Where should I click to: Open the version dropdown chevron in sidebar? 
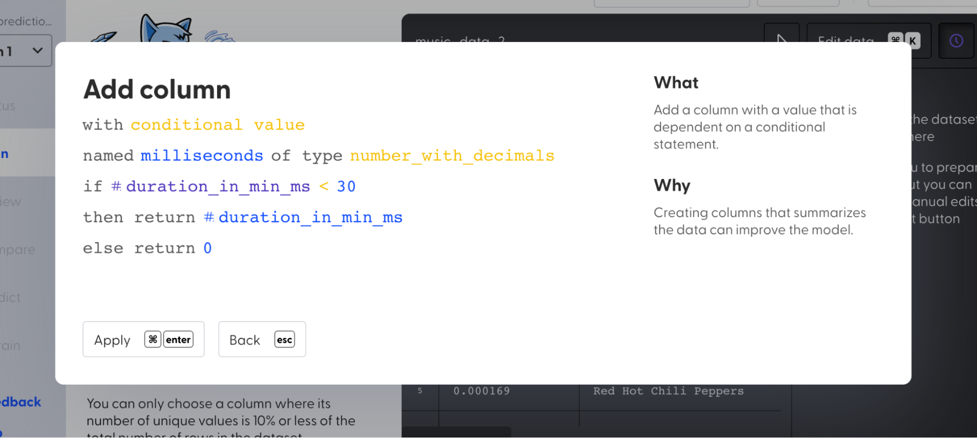(38, 50)
